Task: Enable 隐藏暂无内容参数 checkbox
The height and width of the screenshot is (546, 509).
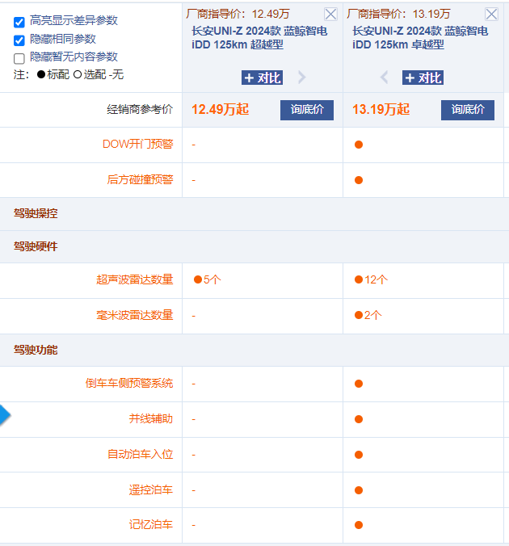Action: tap(19, 58)
